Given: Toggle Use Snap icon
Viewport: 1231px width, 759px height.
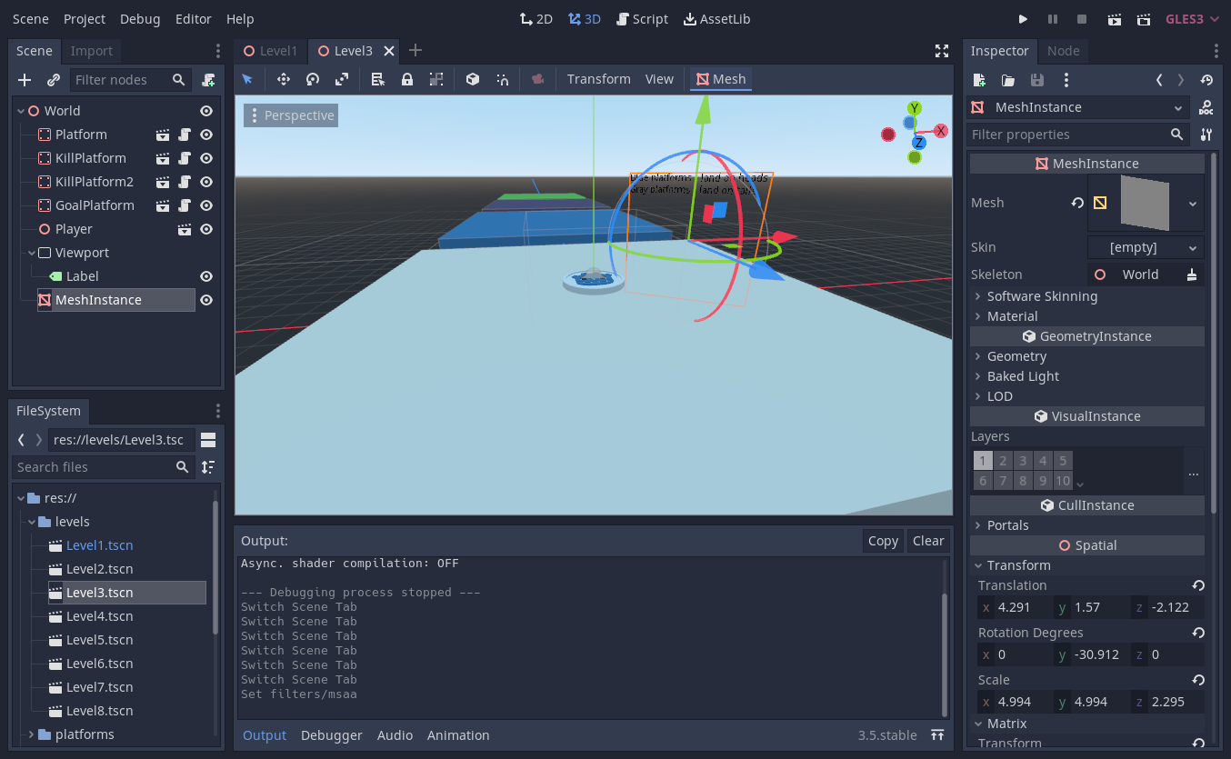Looking at the screenshot, I should [x=502, y=79].
